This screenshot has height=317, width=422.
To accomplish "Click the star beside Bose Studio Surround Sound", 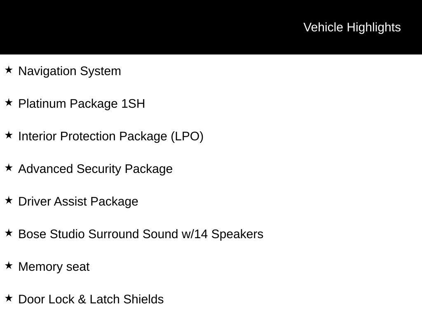I will [x=9, y=233].
